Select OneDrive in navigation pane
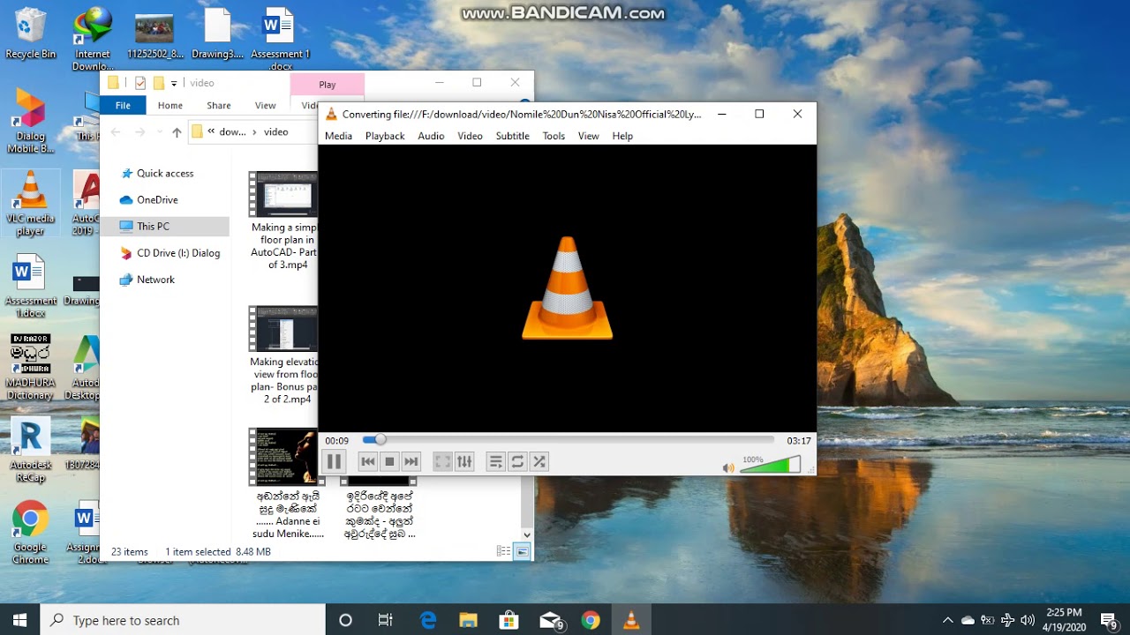 tap(157, 200)
